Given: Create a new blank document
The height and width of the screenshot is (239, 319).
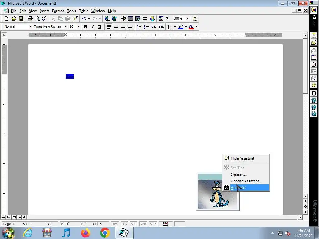Looking at the screenshot, I should click(x=7, y=19).
